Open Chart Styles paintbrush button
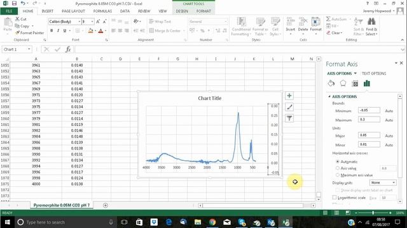Screen dimensions: 407x228 [x=289, y=107]
